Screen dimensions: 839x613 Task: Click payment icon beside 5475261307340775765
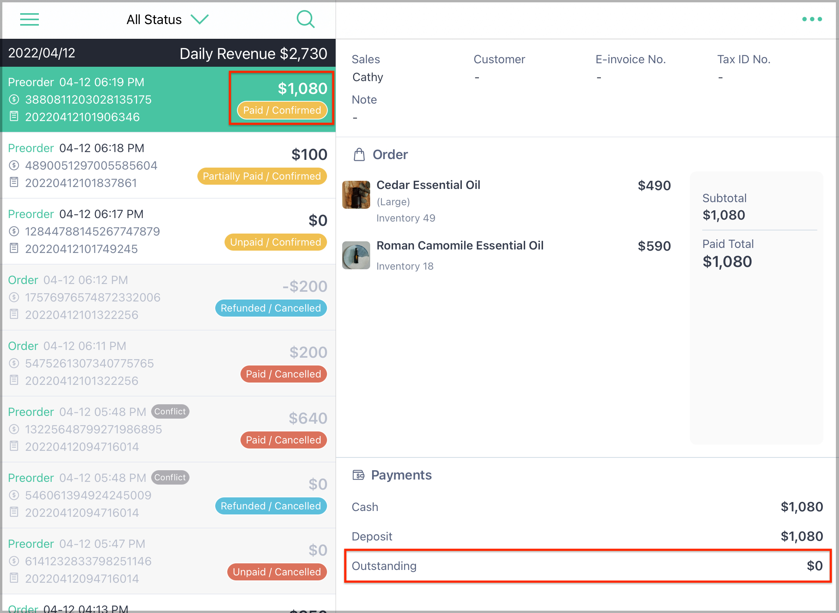[14, 363]
